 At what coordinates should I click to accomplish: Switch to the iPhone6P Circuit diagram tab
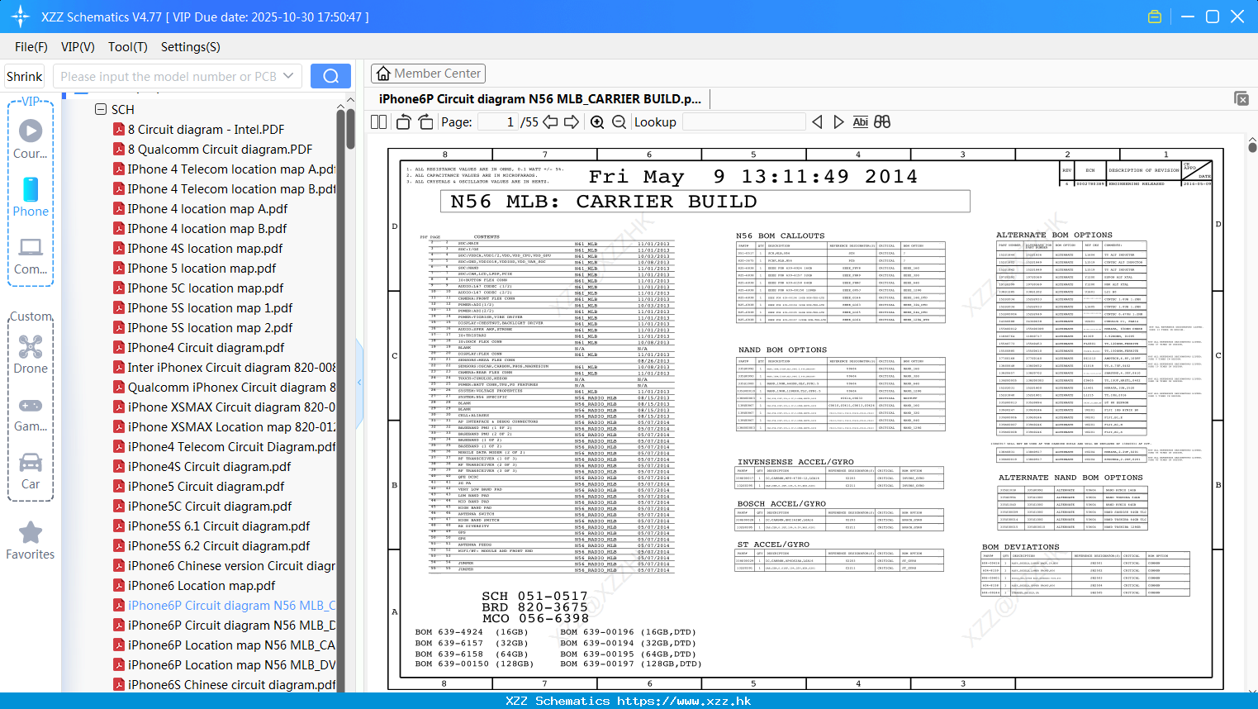(539, 98)
